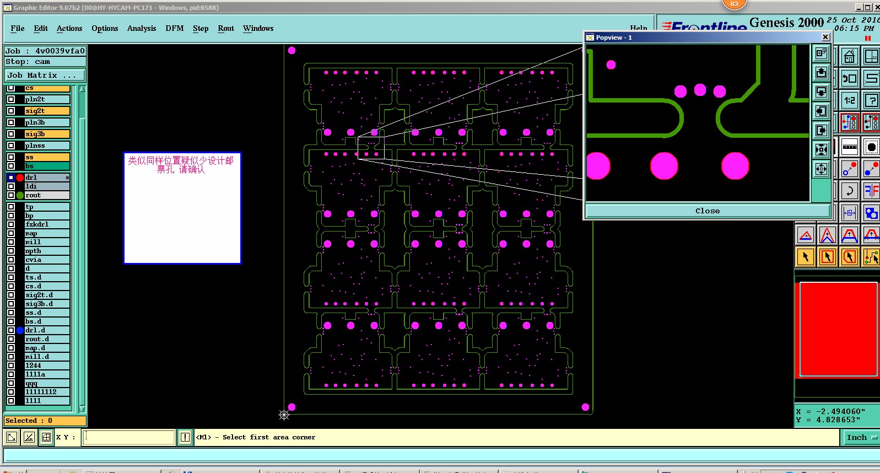
Task: Click layer list scroll up arrow
Action: point(82,89)
